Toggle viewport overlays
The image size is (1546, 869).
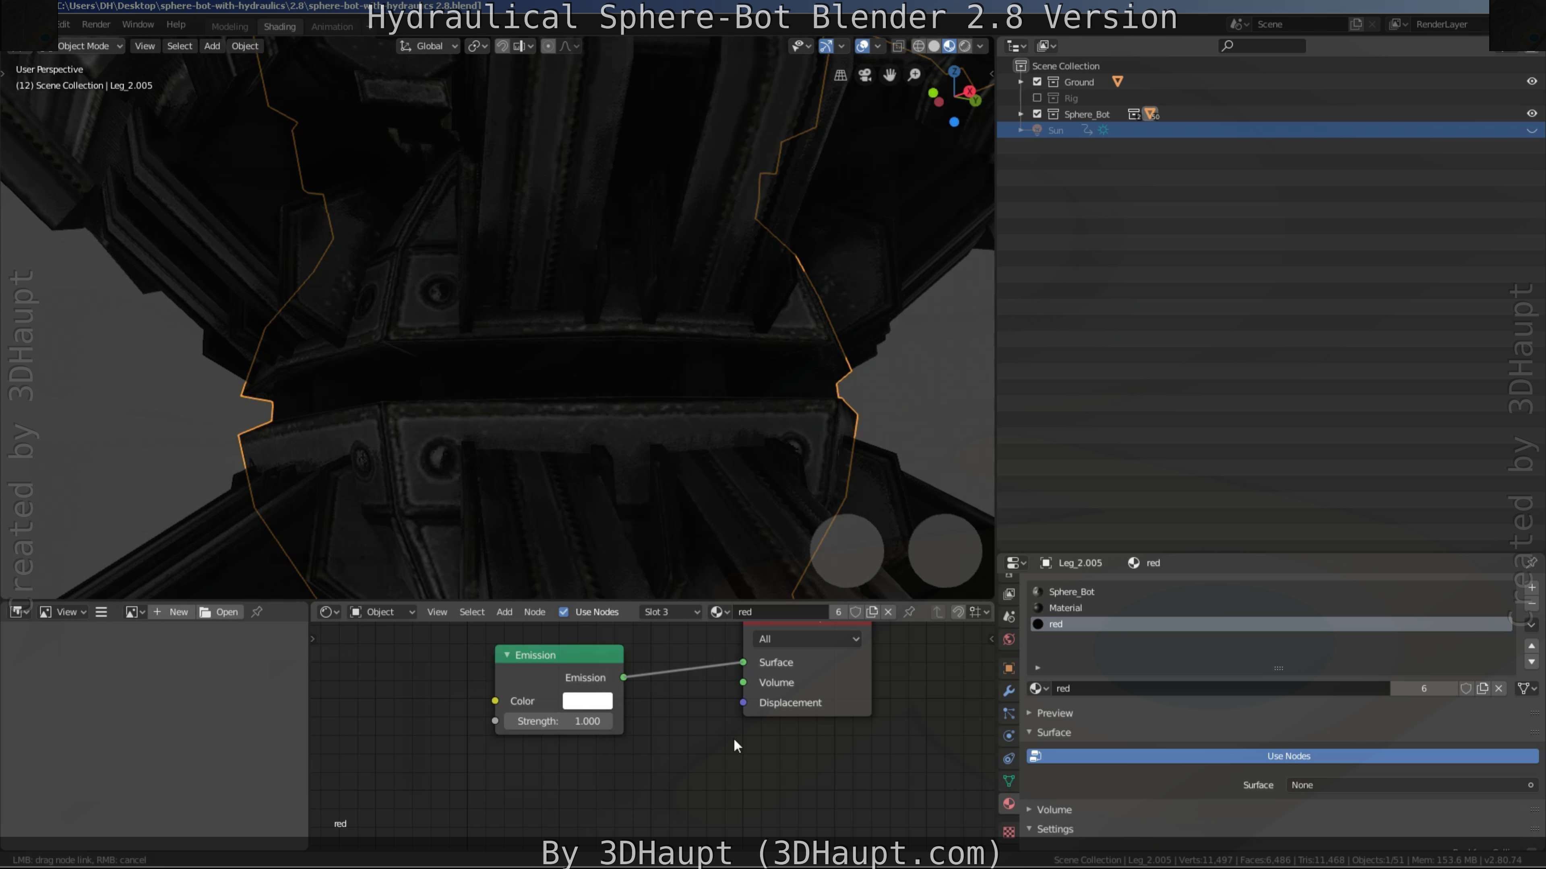862,46
